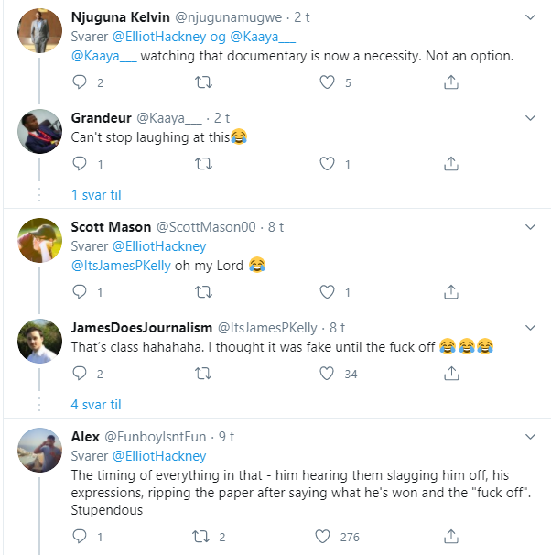Reply to Grandeur's laughing tweet
This screenshot has width=551, height=555.
(x=80, y=164)
